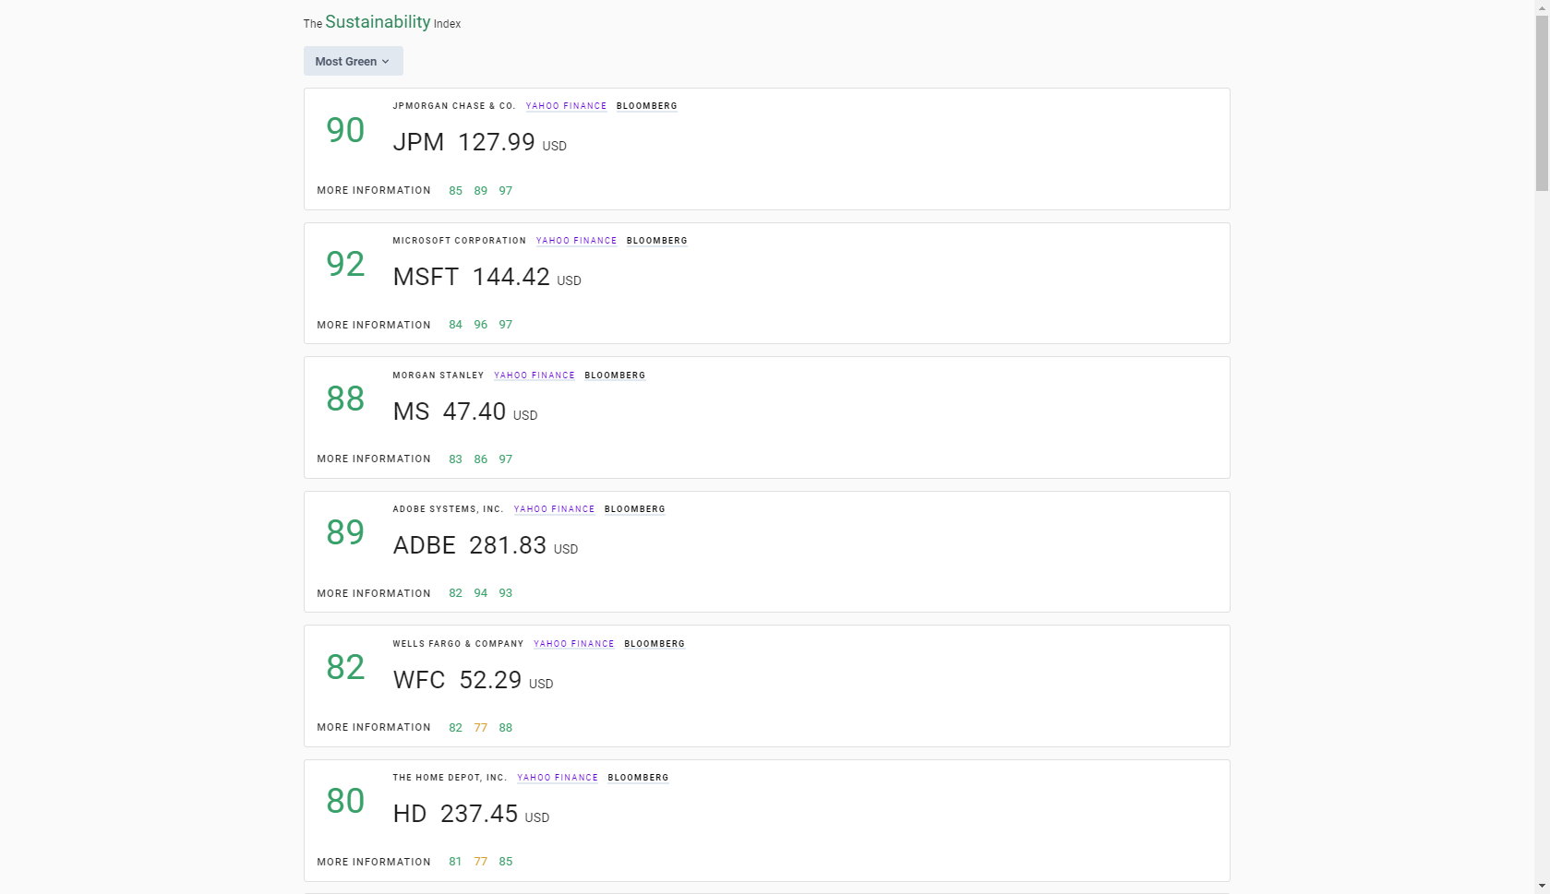The width and height of the screenshot is (1550, 894).
Task: Open Yahoo Finance link for Morgan Stanley
Action: [535, 375]
